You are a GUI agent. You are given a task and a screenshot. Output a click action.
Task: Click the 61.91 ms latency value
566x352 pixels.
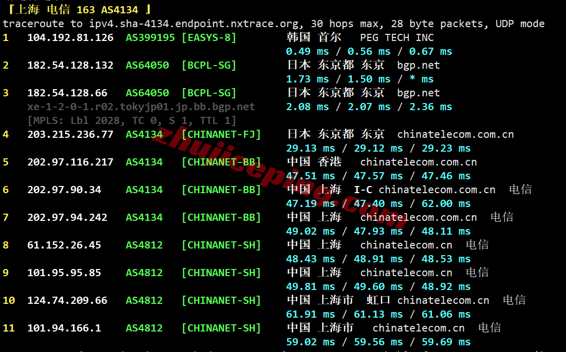point(310,315)
